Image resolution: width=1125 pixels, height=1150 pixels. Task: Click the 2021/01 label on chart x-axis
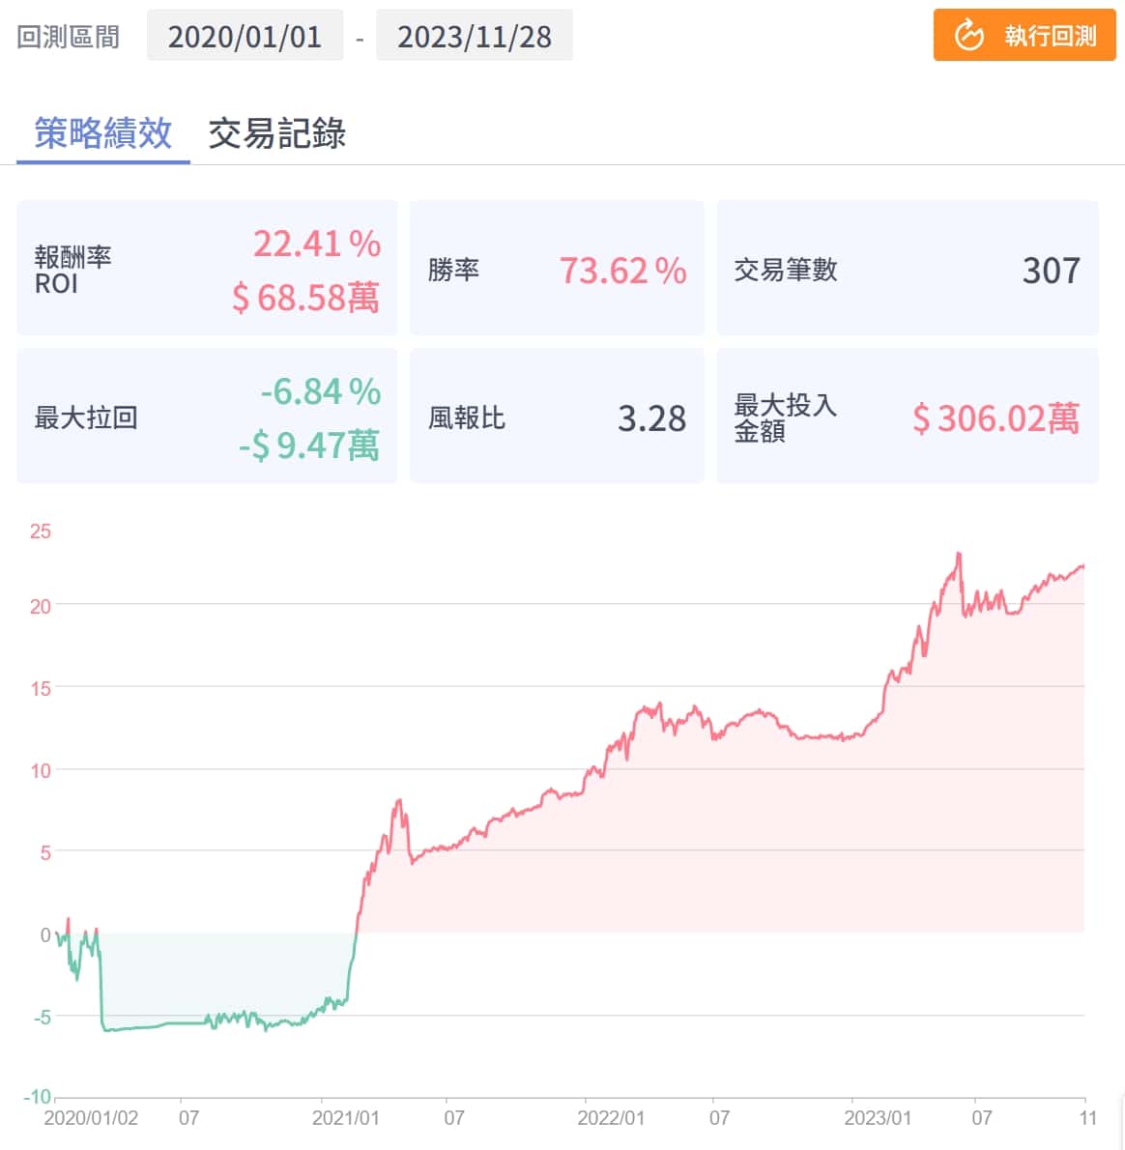point(345,1118)
